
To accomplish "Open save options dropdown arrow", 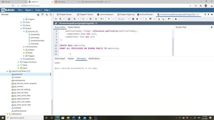I will tap(64, 19).
